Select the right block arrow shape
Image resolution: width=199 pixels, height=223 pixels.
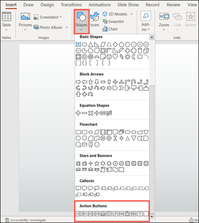(x=78, y=82)
